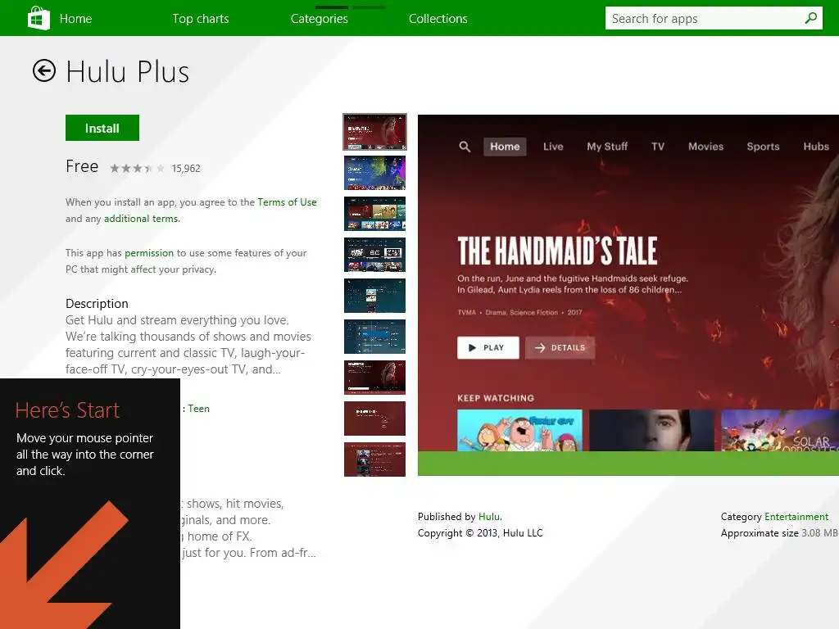
Task: Click the DETAILS arrow button in preview
Action: coord(560,347)
